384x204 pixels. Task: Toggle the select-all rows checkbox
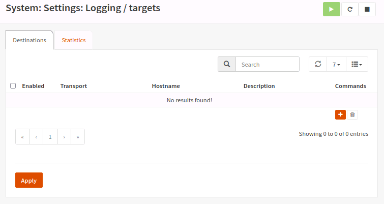coord(13,85)
